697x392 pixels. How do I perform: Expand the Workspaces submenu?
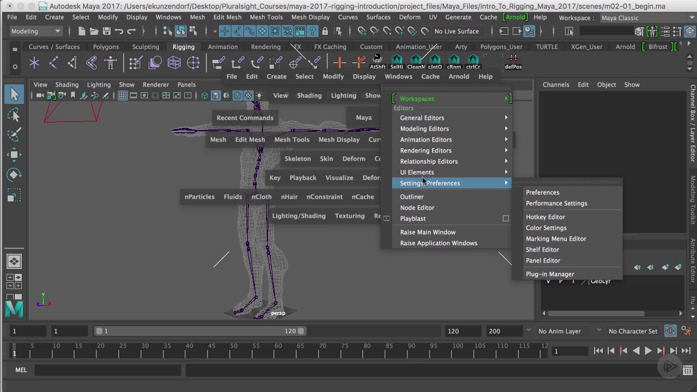tap(451, 99)
